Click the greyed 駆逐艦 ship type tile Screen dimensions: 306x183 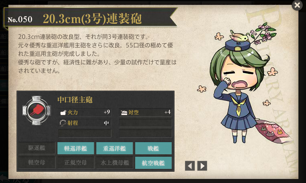37,148
